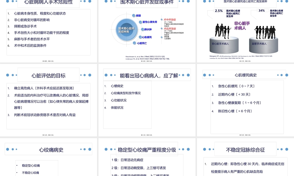Click the 心肌梗死 node icon

(140, 37)
